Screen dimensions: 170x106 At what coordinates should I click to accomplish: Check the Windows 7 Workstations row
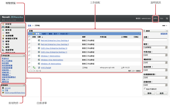[29, 56]
